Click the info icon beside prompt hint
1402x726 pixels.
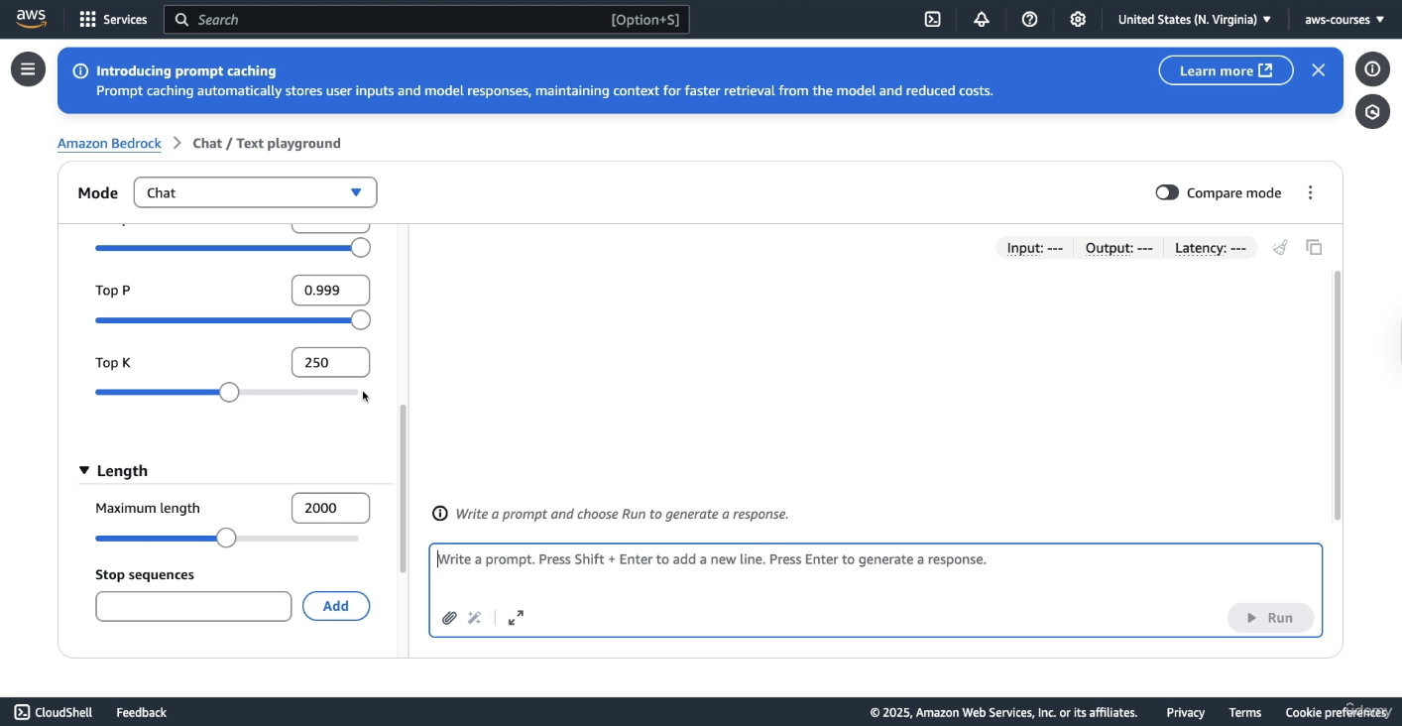[440, 514]
